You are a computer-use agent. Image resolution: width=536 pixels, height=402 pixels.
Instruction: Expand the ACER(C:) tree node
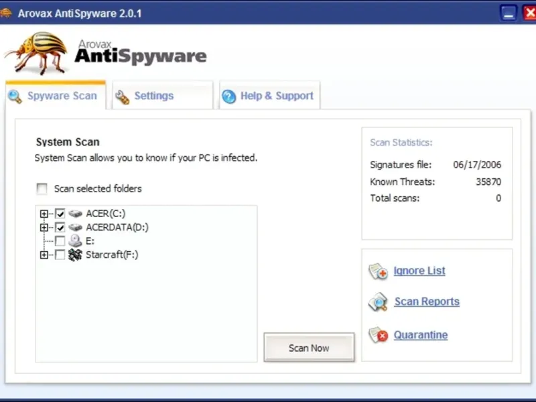coord(44,214)
